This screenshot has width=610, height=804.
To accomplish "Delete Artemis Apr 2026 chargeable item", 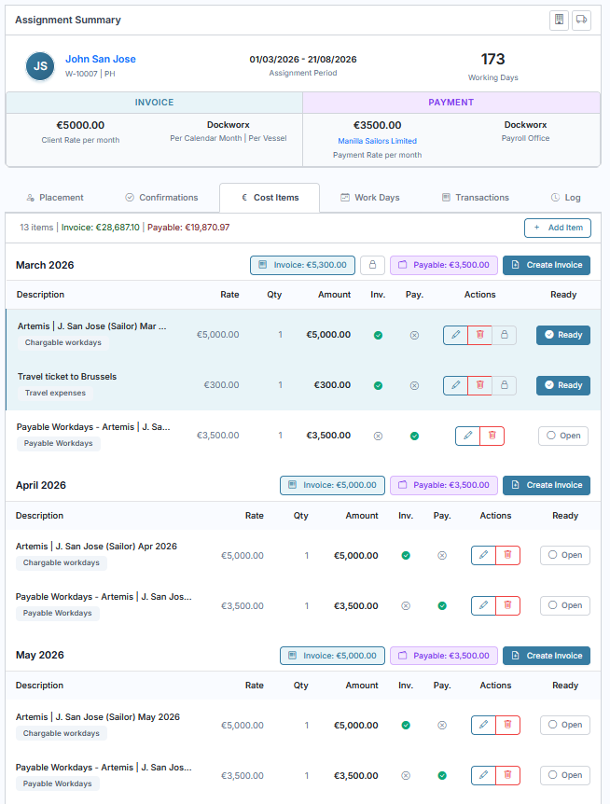I will [x=507, y=555].
